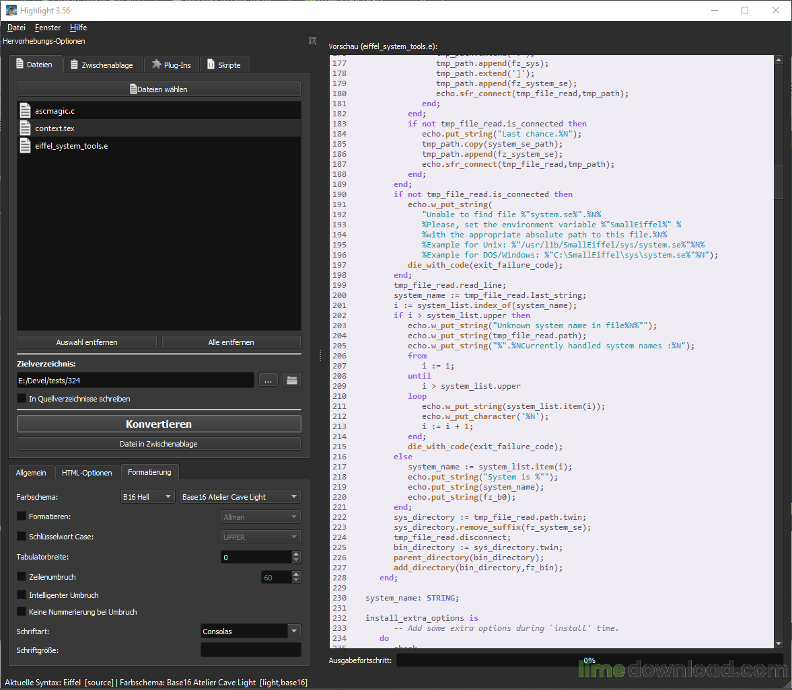The width and height of the screenshot is (792, 690).
Task: Select the eiffel_system_tools.e file icon
Action: click(x=26, y=146)
